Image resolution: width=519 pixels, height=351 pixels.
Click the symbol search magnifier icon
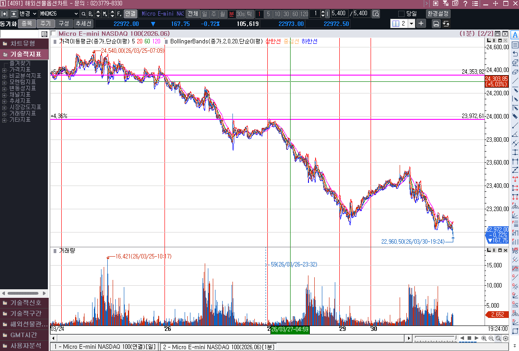[x=83, y=14]
